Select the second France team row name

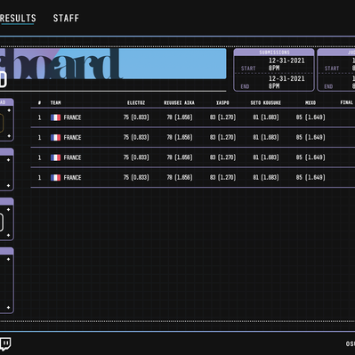click(72, 138)
